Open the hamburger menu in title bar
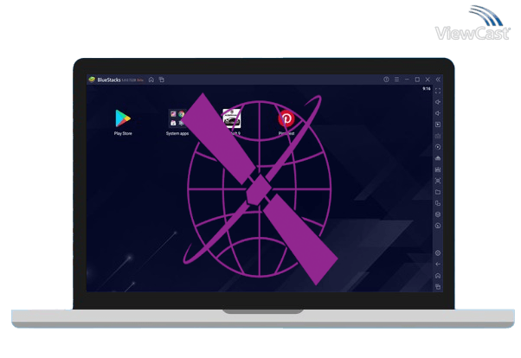521x358 pixels. [396, 80]
